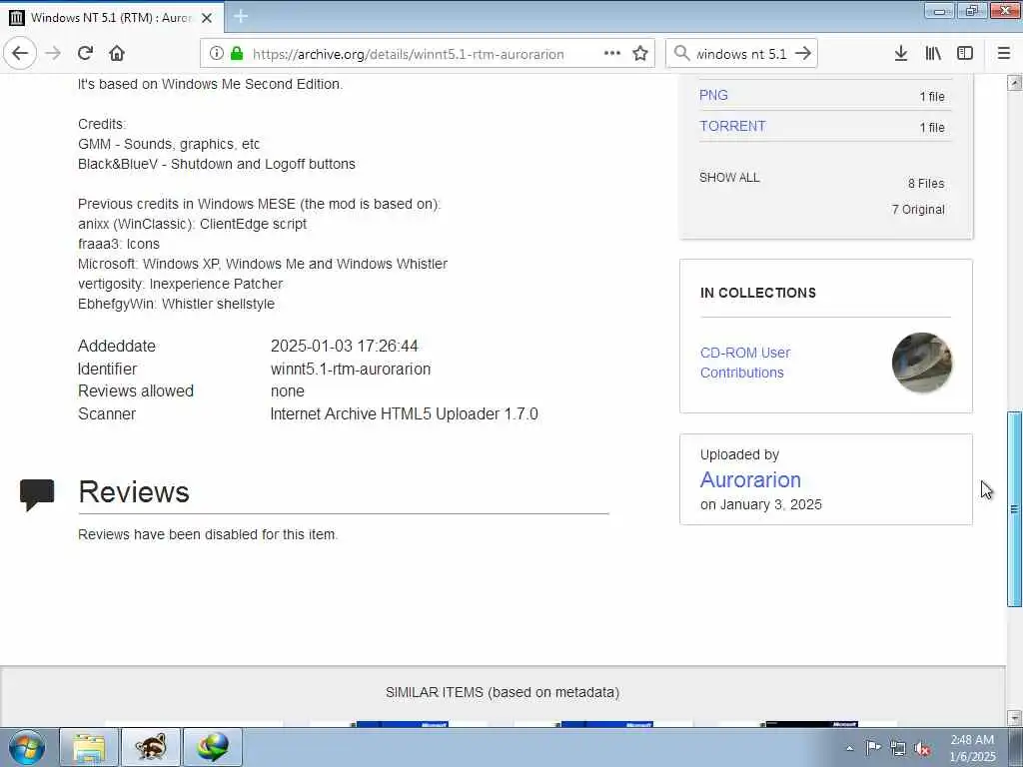The height and width of the screenshot is (767, 1023).
Task: Click the IN COLLECTIONS heading
Action: pyautogui.click(x=758, y=293)
